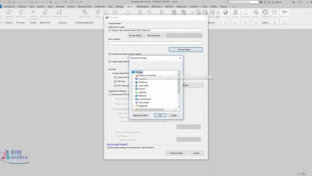Expand the MagiCAD tree node

[x=133, y=106]
